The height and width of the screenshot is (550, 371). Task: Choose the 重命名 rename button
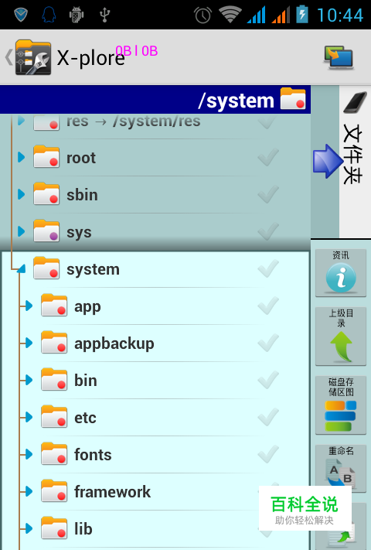coord(341,467)
